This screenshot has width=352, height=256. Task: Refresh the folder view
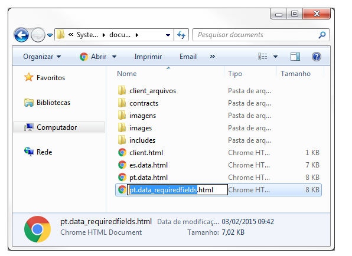[181, 35]
